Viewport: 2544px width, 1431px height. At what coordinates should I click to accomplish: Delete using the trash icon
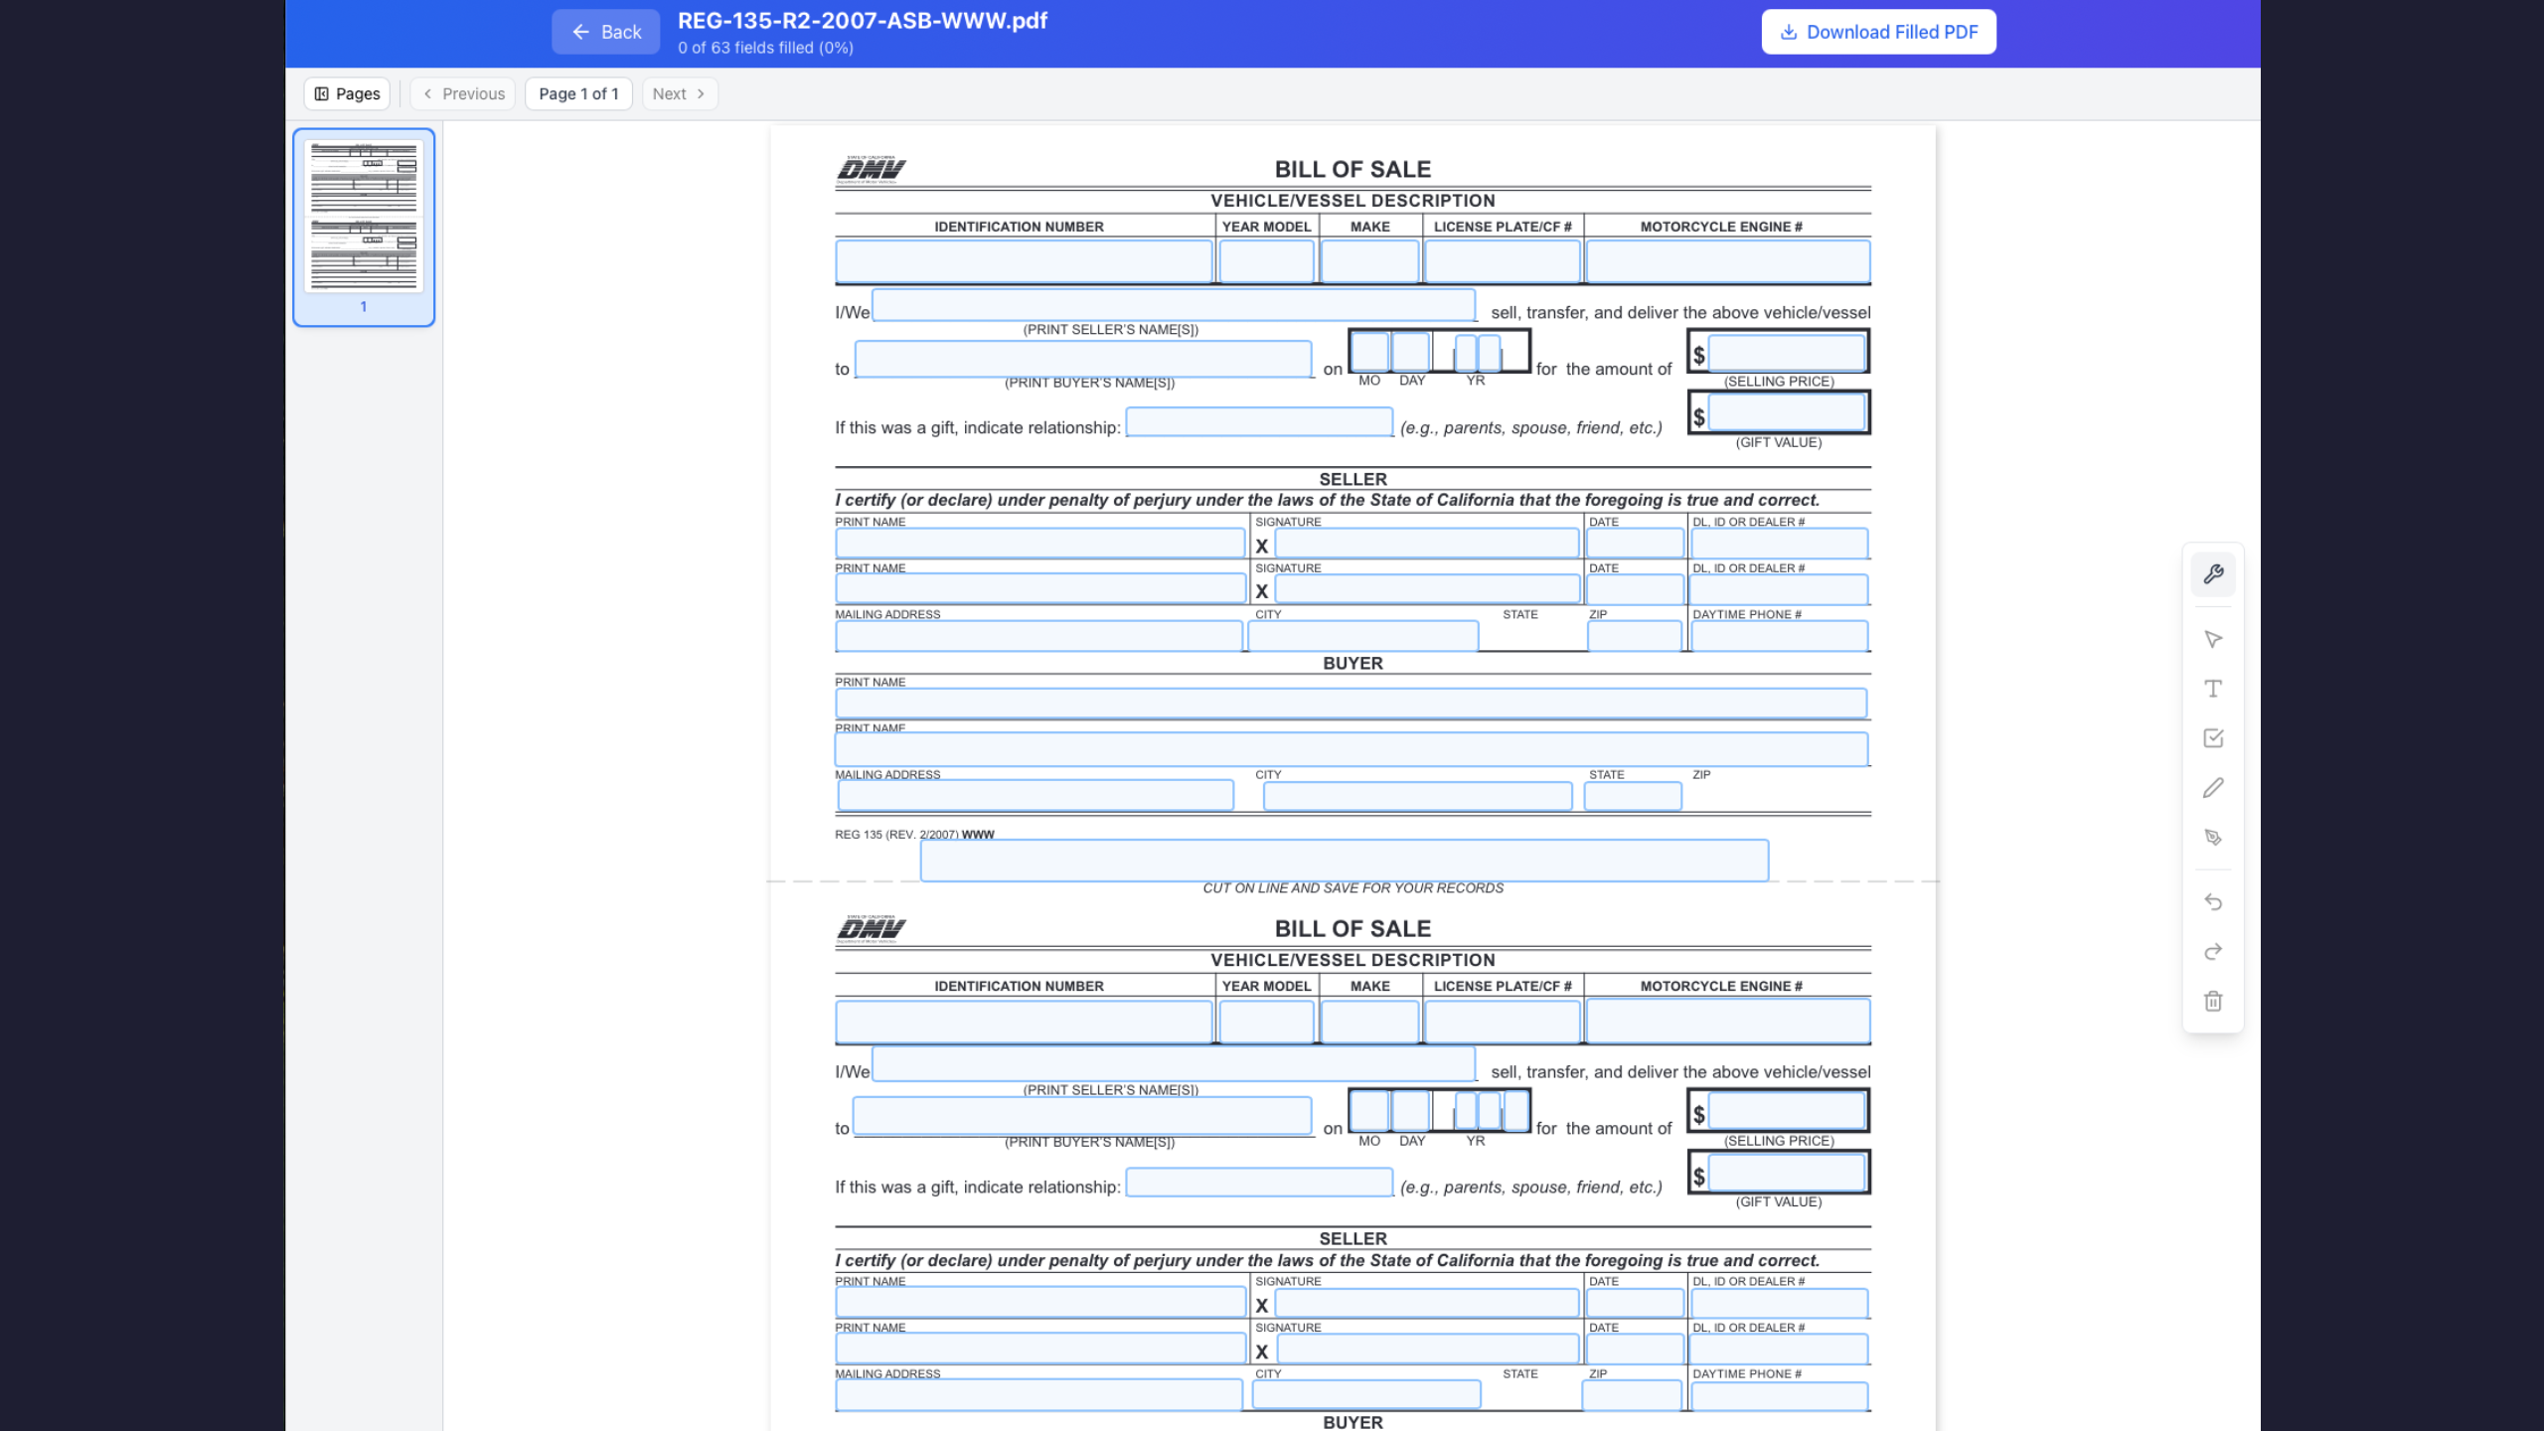point(2212,1001)
